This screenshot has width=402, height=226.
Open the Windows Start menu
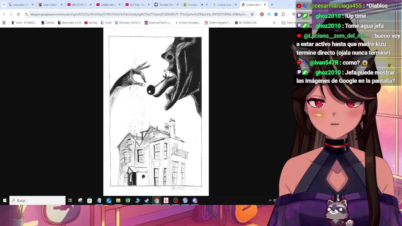(x=5, y=201)
